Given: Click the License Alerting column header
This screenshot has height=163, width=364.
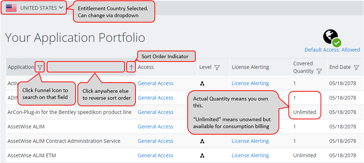Looking at the screenshot, I should pos(250,67).
